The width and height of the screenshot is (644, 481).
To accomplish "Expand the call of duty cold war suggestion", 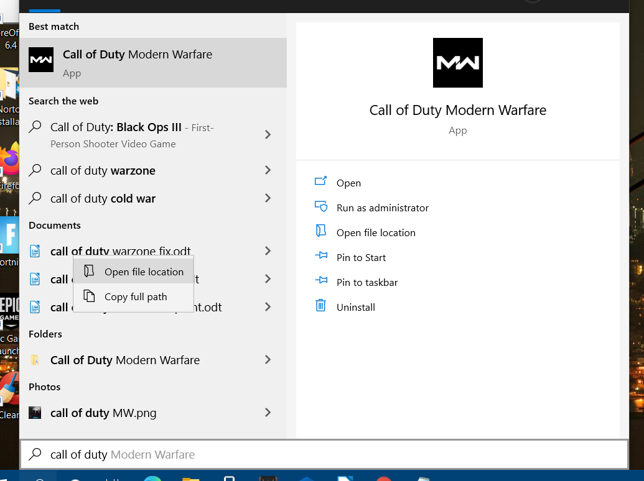I will (268, 198).
